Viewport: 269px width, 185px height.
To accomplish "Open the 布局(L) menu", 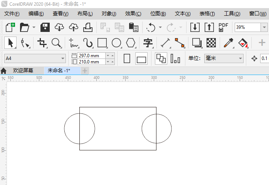I will pyautogui.click(x=85, y=14).
